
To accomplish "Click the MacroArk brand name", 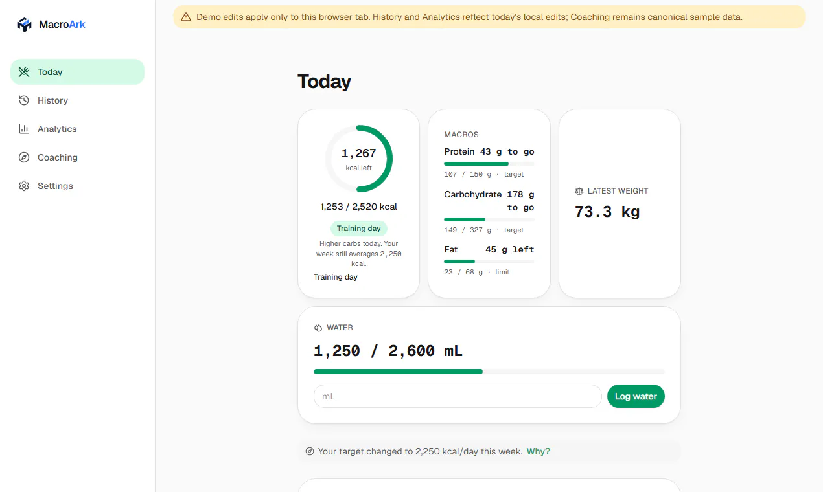I will (x=62, y=25).
